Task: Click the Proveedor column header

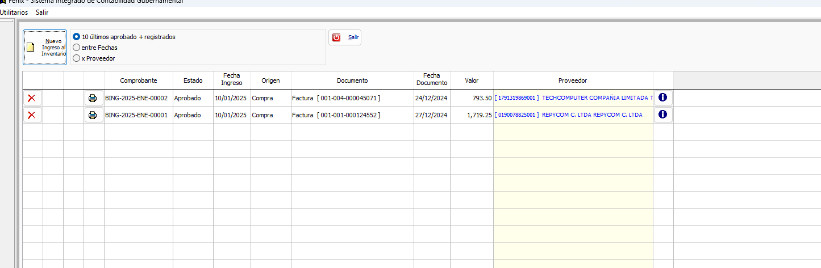Action: pos(573,80)
